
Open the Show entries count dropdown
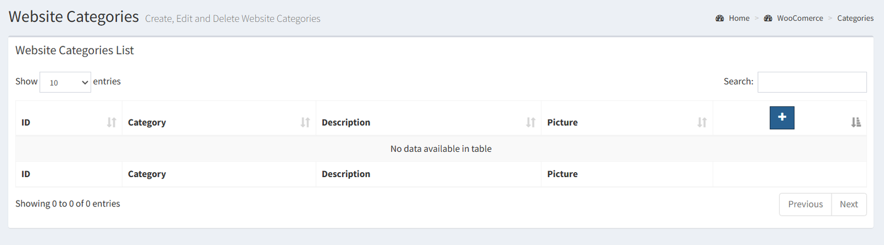click(65, 82)
